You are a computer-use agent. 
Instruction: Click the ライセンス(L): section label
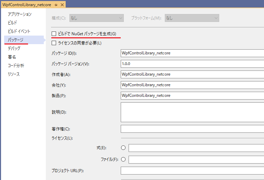62,138
